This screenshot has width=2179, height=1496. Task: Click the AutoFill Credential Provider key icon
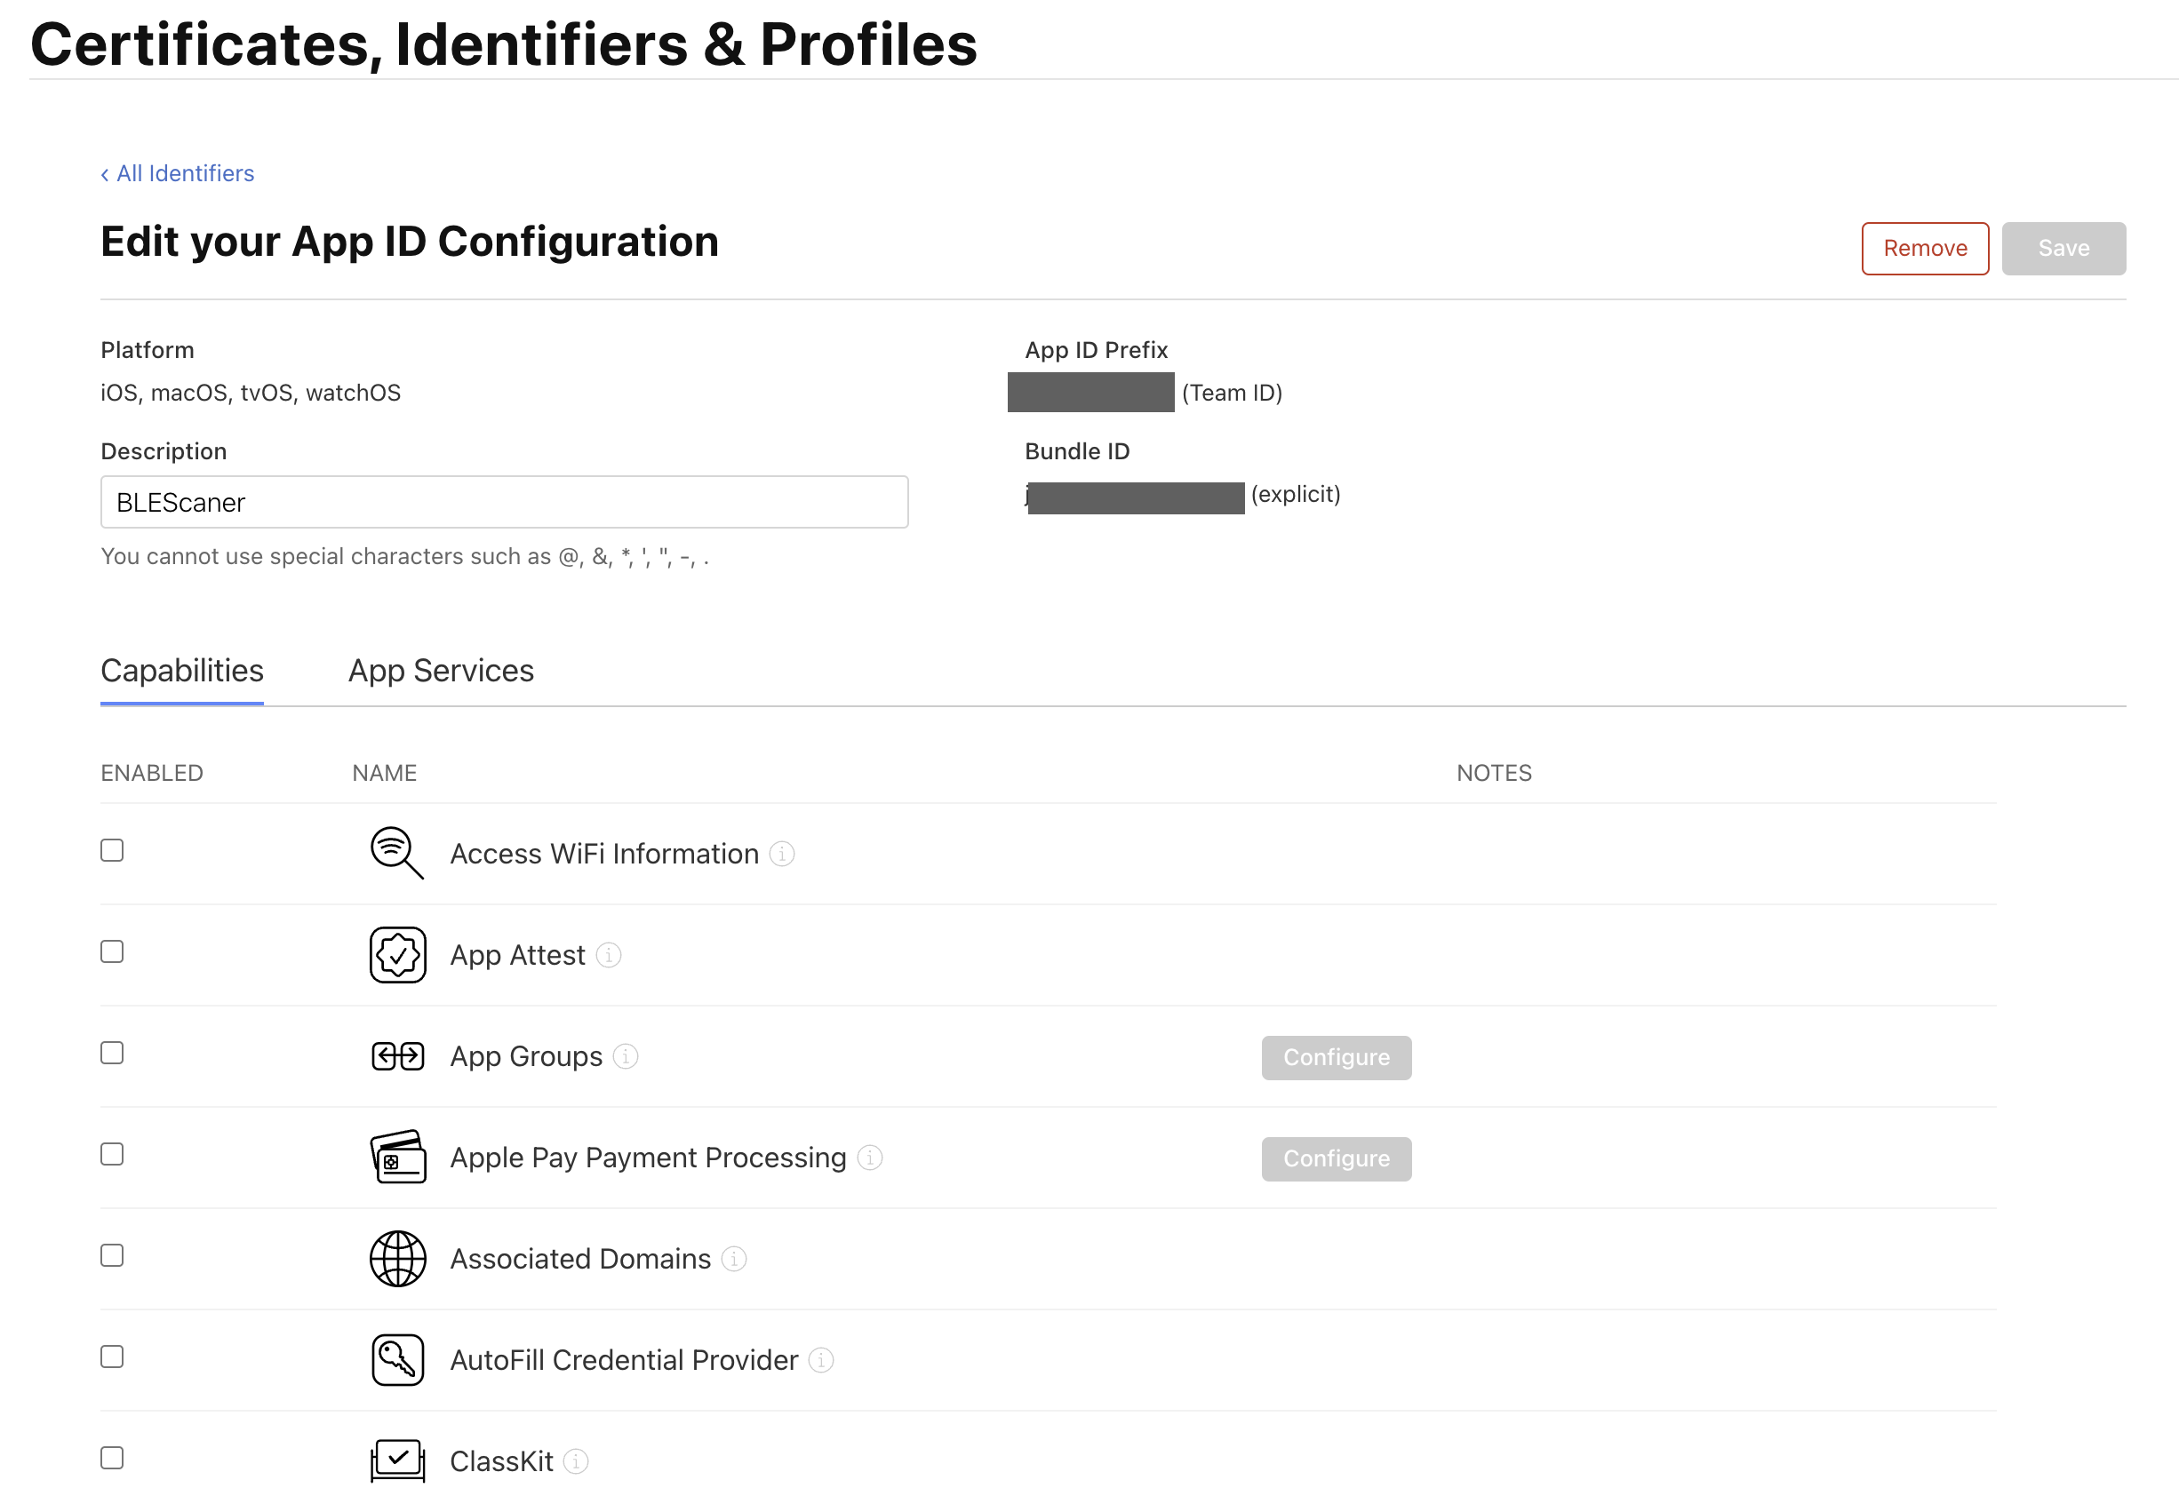397,1360
